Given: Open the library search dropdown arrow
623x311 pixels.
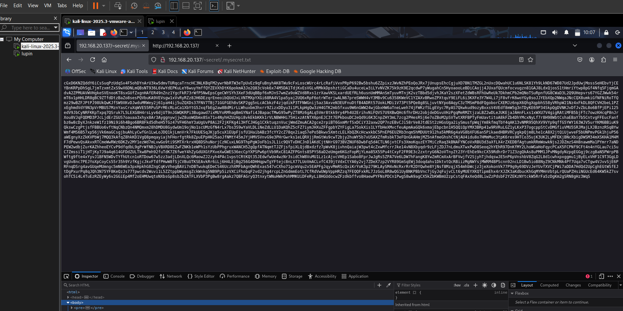Looking at the screenshot, I should (56, 27).
